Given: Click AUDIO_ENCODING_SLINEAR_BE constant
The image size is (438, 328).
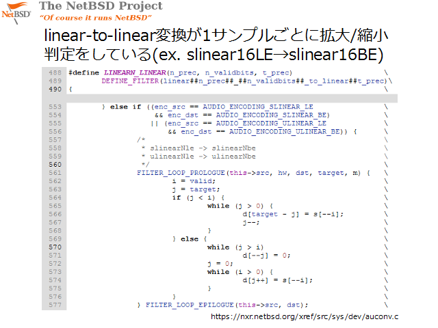Looking at the screenshot, I should click(x=271, y=115).
